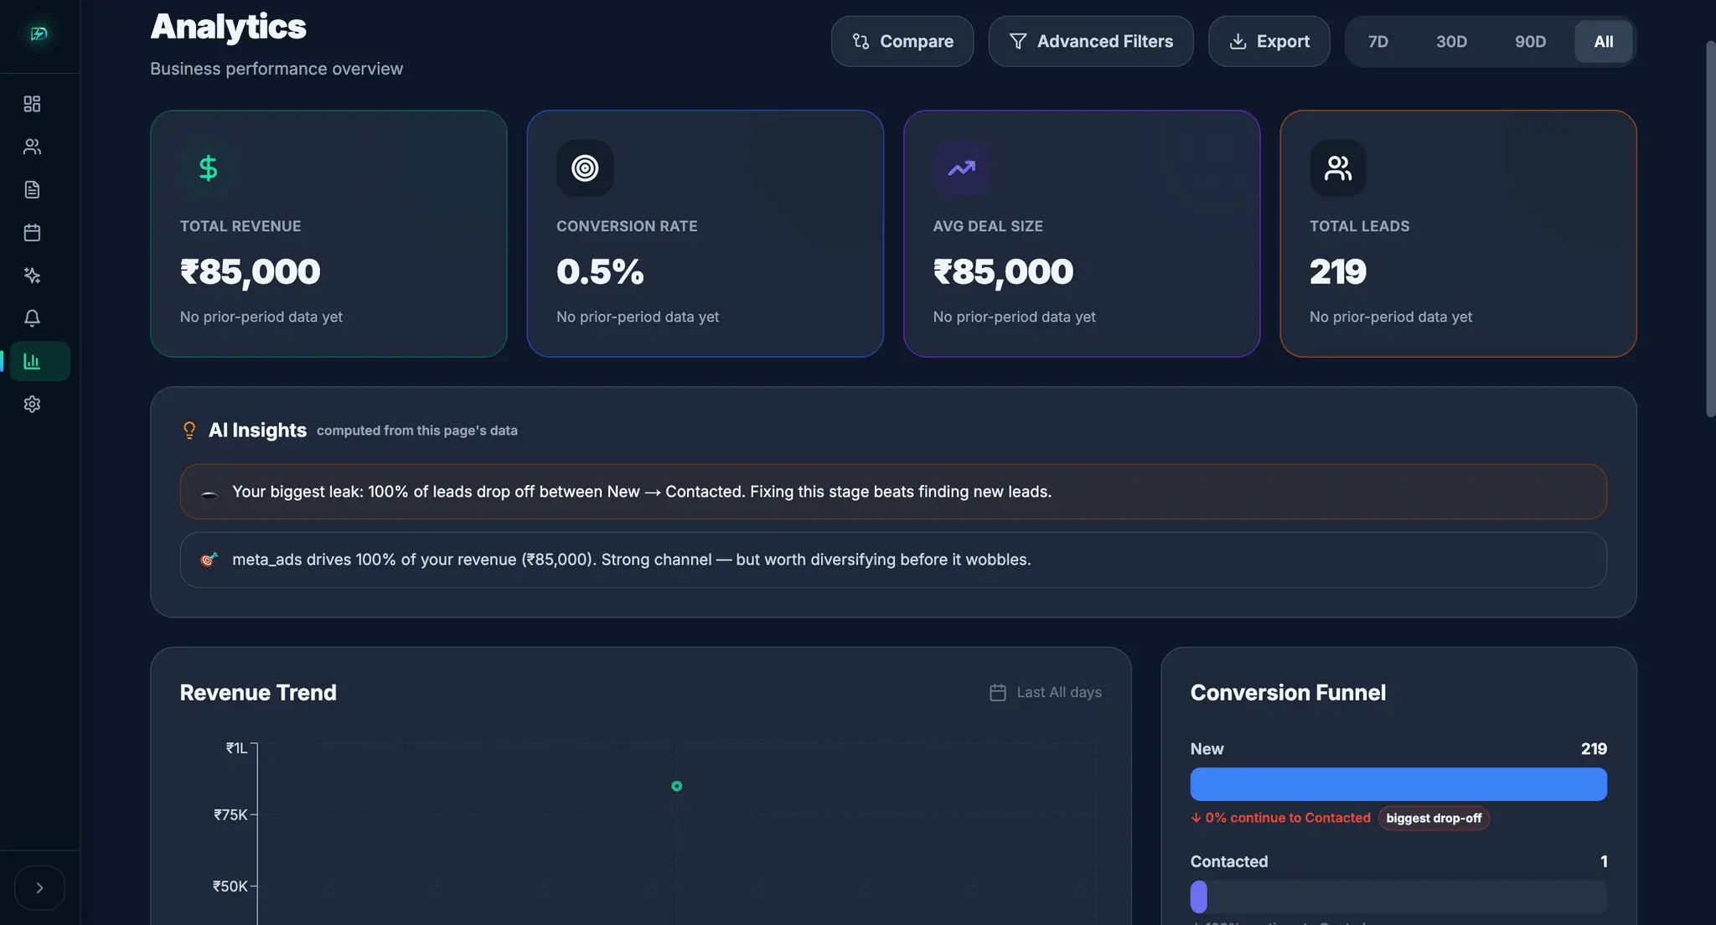The width and height of the screenshot is (1716, 925).
Task: Click the Conversion Funnel heading
Action: point(1288,693)
